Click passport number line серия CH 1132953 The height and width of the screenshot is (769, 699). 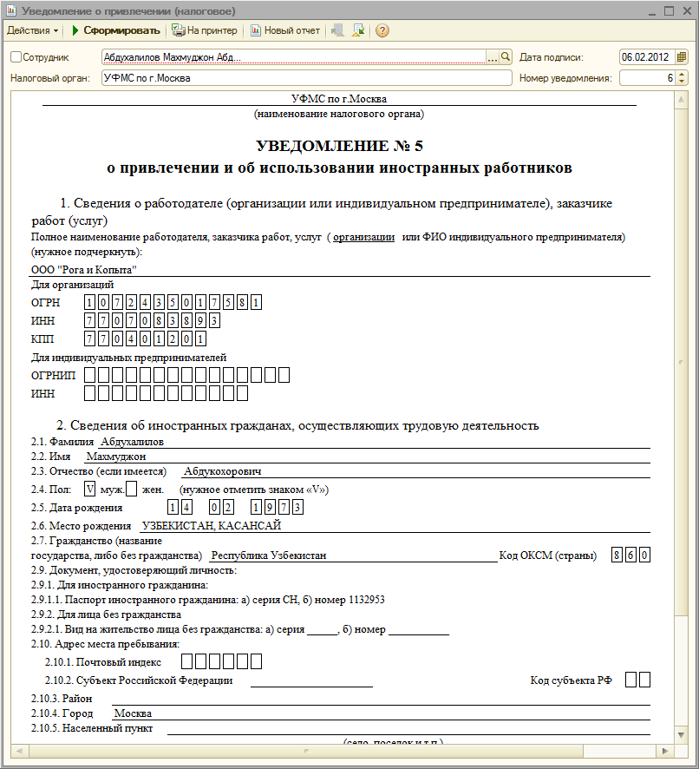[208, 600]
